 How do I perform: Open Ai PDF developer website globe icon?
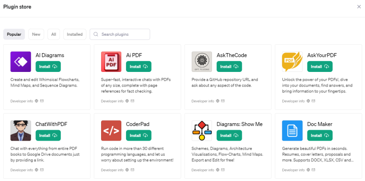pos(127,101)
